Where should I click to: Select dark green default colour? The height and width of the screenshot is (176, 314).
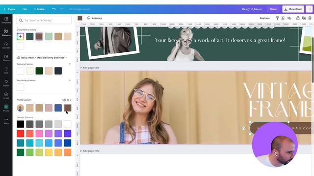tap(20, 152)
